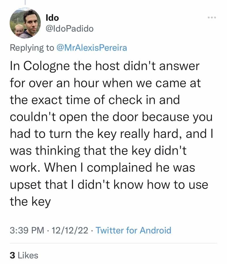Open the @IdoPadido handle profile
Image resolution: width=227 pixels, height=264 pixels.
69,29
